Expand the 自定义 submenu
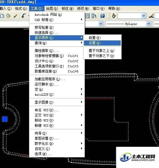Image resolution: width=159 pixels, height=168 pixels. pos(82,149)
